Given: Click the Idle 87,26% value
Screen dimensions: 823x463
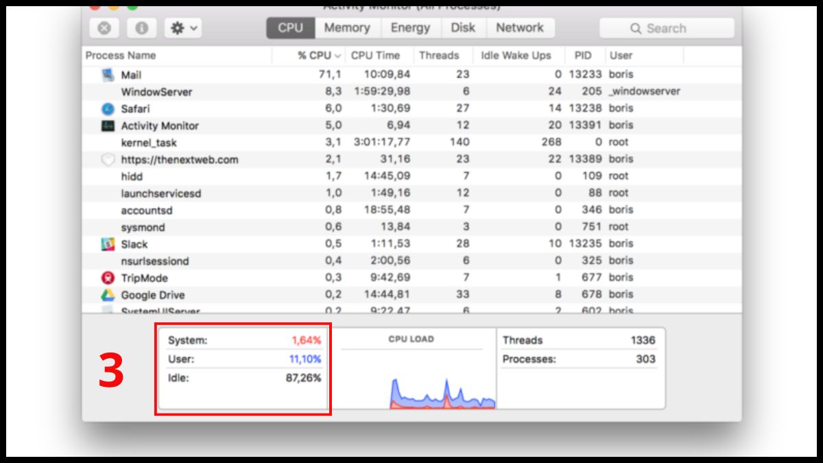Looking at the screenshot, I should click(x=303, y=378).
